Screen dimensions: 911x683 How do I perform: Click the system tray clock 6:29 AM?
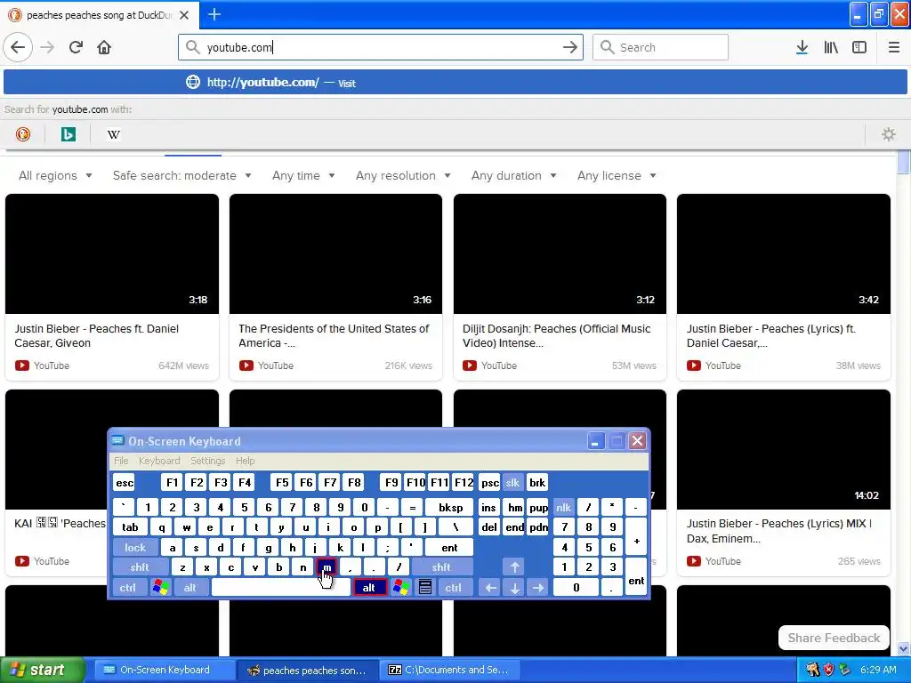coord(878,670)
